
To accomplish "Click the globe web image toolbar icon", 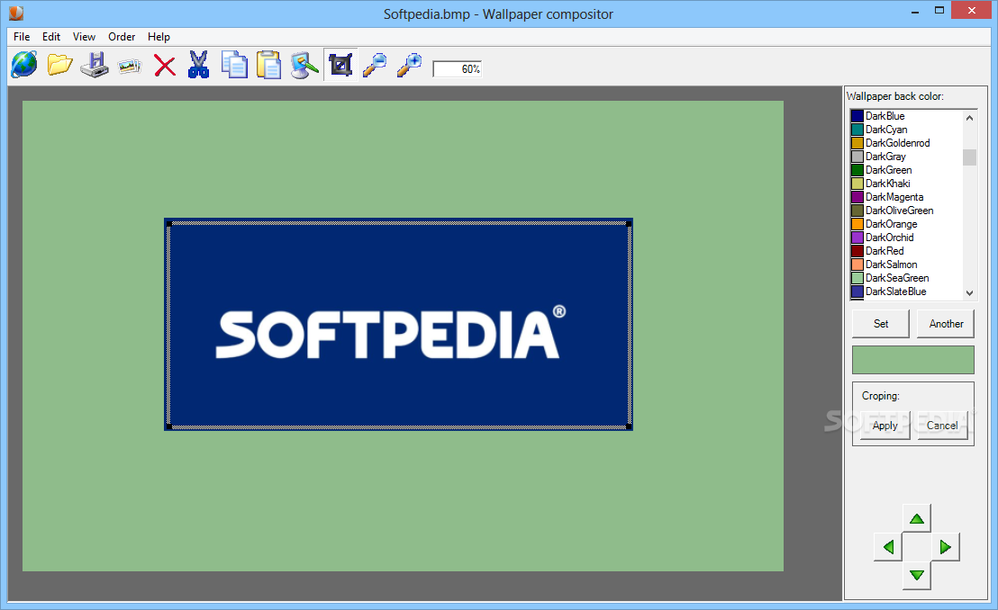I will point(24,65).
